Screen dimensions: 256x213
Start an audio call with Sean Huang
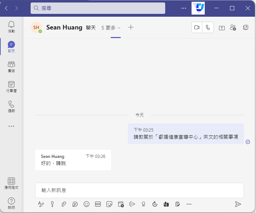point(208,28)
